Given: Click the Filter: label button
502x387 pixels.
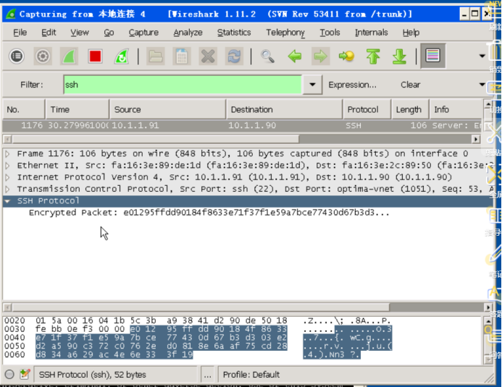Looking at the screenshot, I should pos(32,85).
